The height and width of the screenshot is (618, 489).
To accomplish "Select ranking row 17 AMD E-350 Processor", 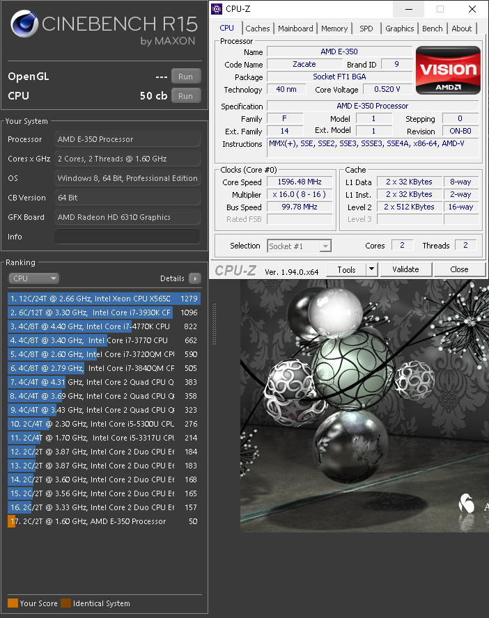I will tap(104, 521).
